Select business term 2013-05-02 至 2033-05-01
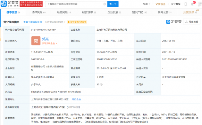The height and width of the screenshot is (125, 202). coord(111,68)
